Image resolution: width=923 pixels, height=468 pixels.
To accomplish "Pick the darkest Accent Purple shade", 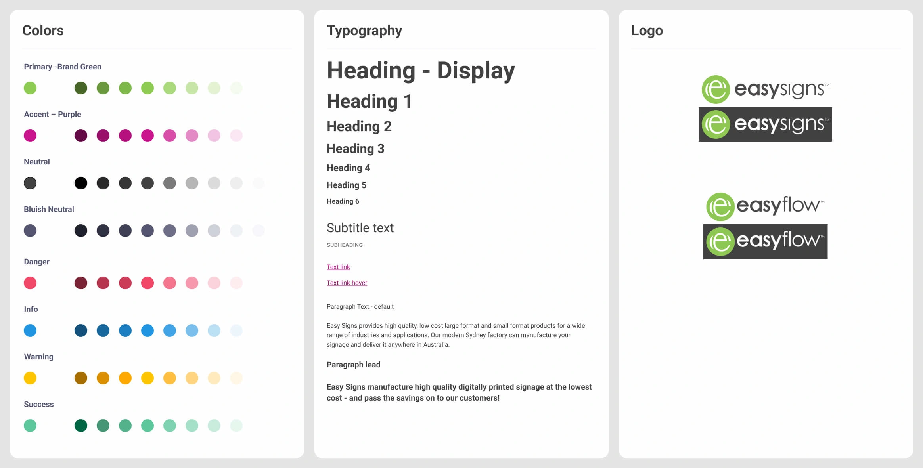I will click(81, 136).
